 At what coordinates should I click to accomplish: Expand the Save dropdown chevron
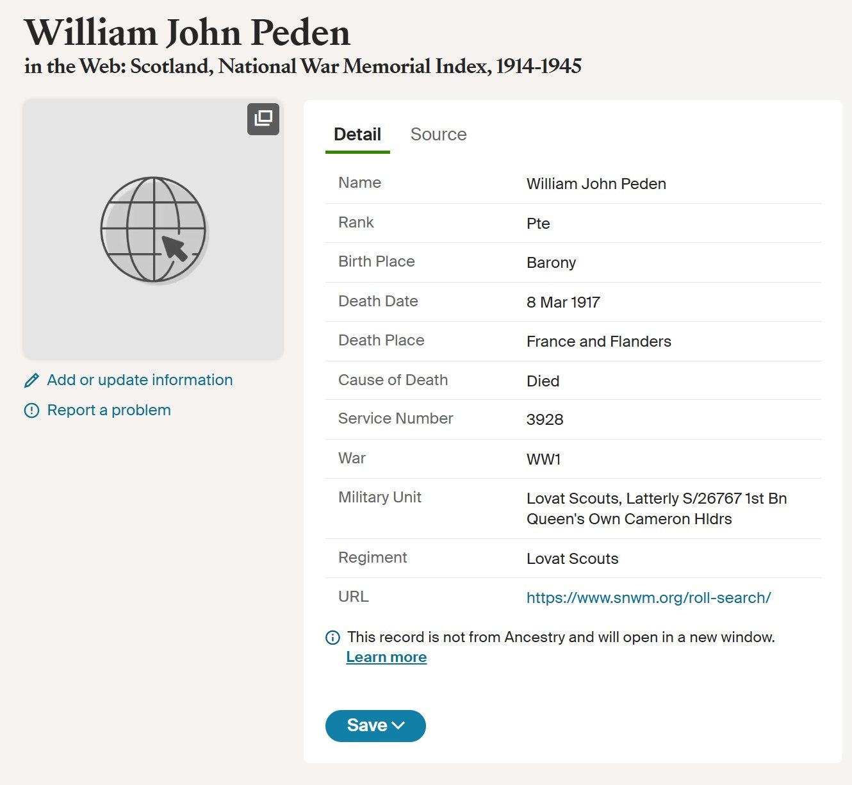click(398, 725)
